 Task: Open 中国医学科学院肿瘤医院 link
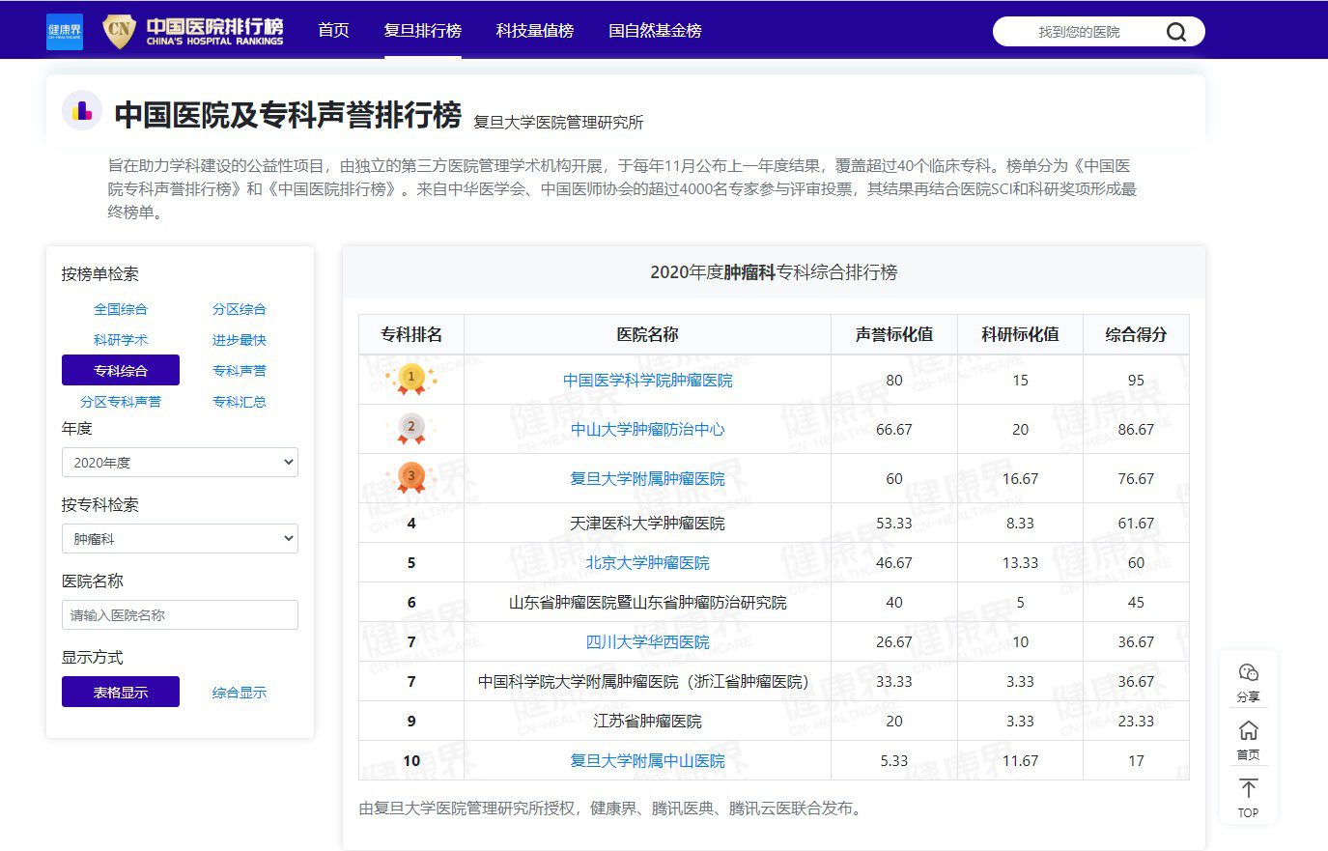(x=648, y=381)
